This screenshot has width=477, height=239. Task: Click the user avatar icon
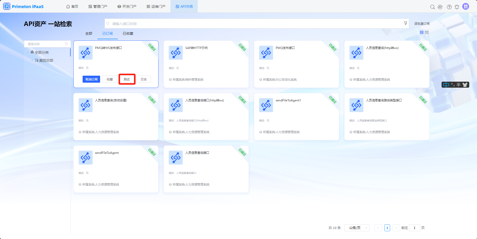click(466, 7)
